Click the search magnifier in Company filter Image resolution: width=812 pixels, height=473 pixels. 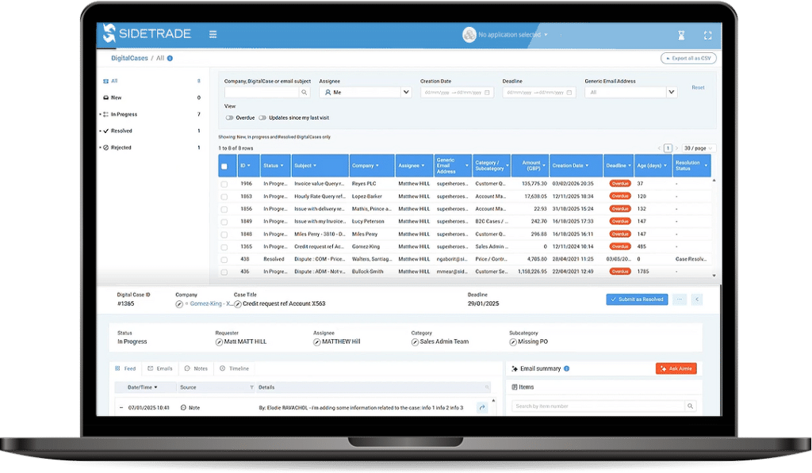pos(304,93)
